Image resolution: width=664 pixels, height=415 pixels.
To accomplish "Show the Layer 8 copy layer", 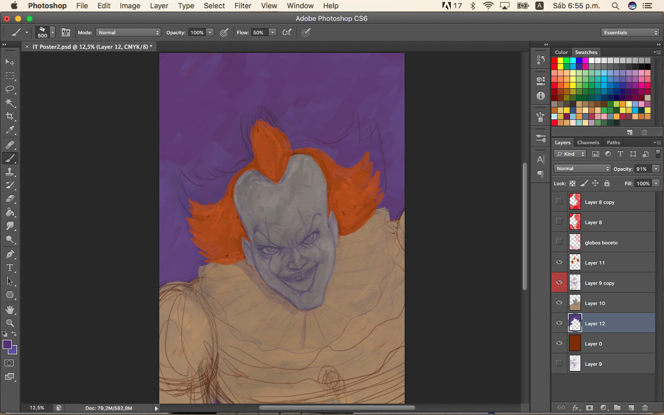I will tap(559, 202).
